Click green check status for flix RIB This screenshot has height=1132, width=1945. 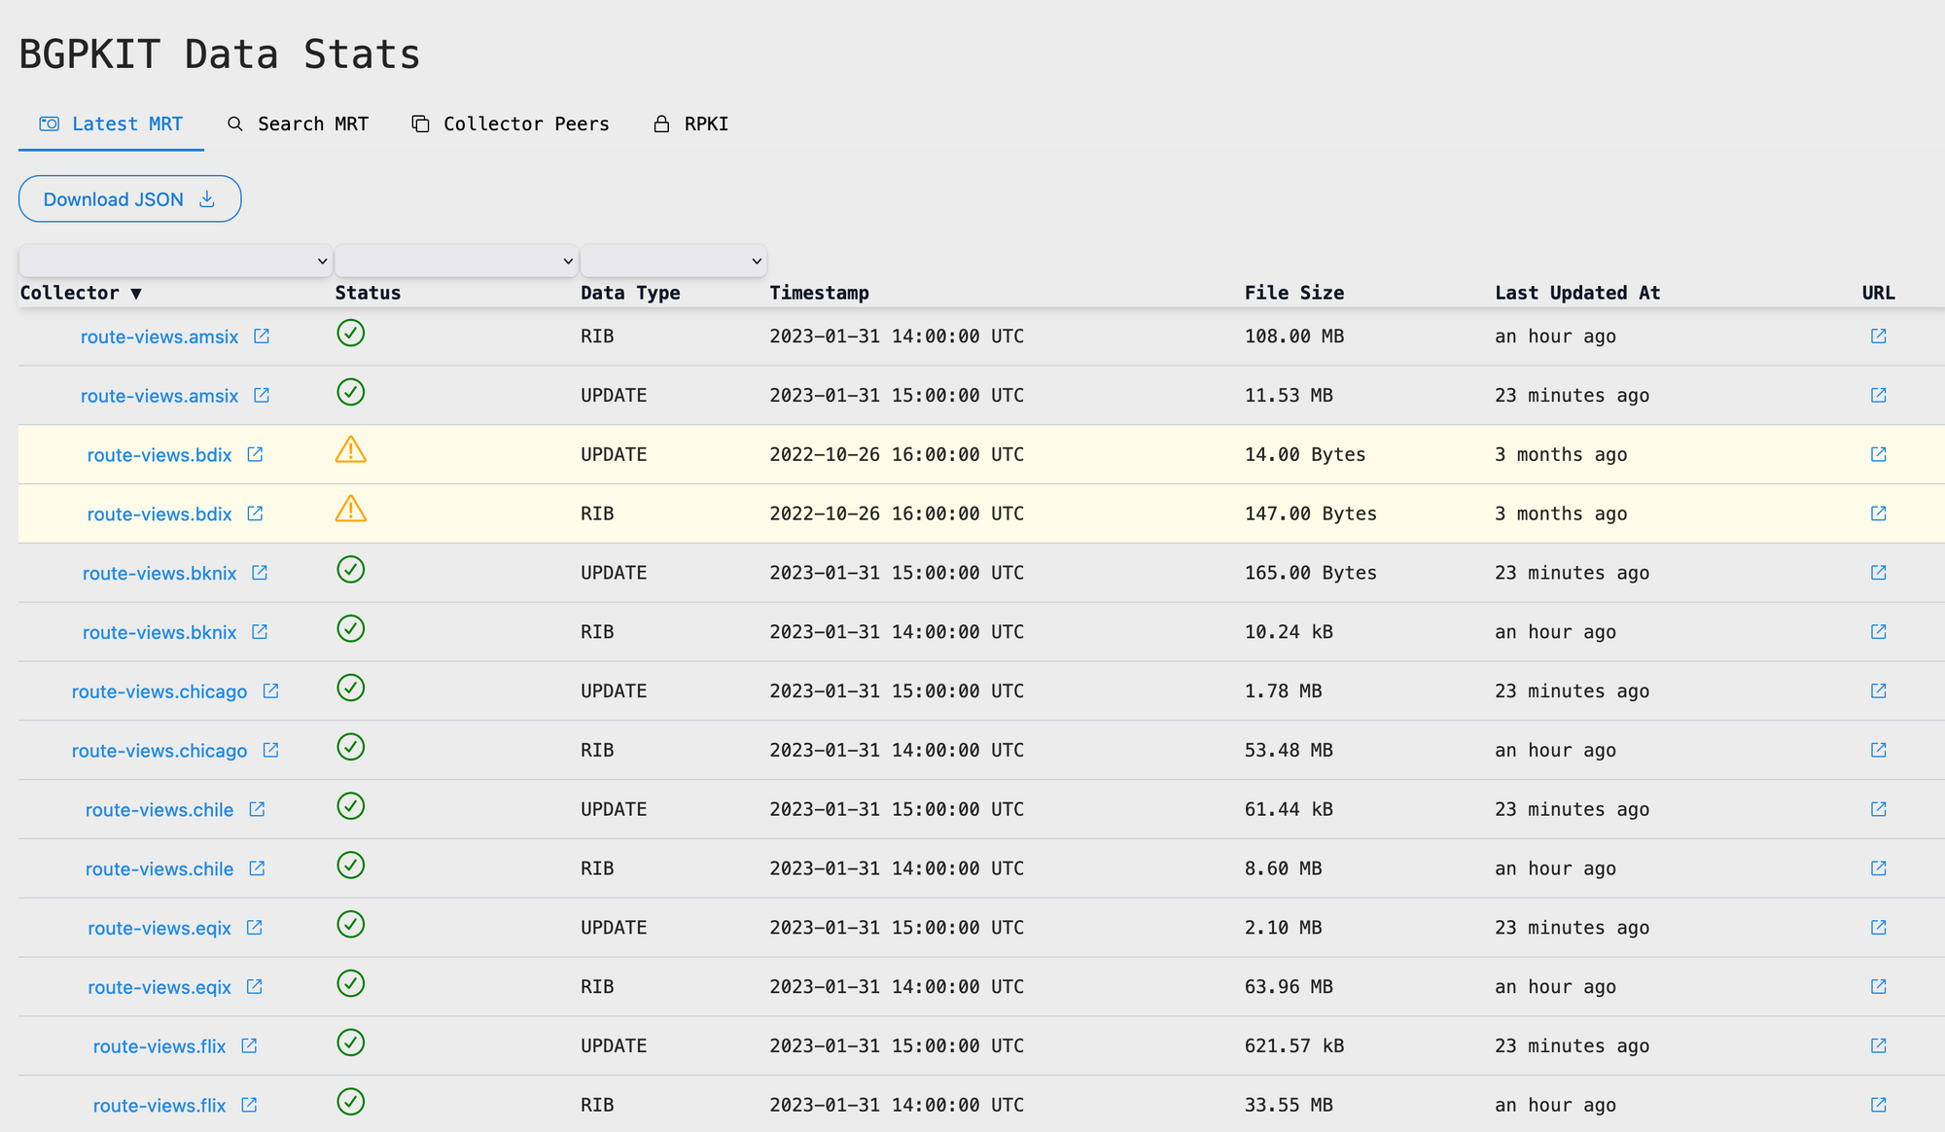350,1101
